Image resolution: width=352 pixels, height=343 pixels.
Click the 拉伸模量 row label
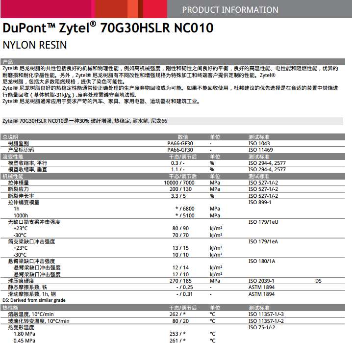coord(19,183)
